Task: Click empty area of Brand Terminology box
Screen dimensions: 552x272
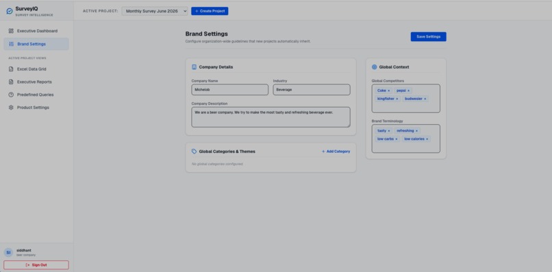Action: pos(406,147)
